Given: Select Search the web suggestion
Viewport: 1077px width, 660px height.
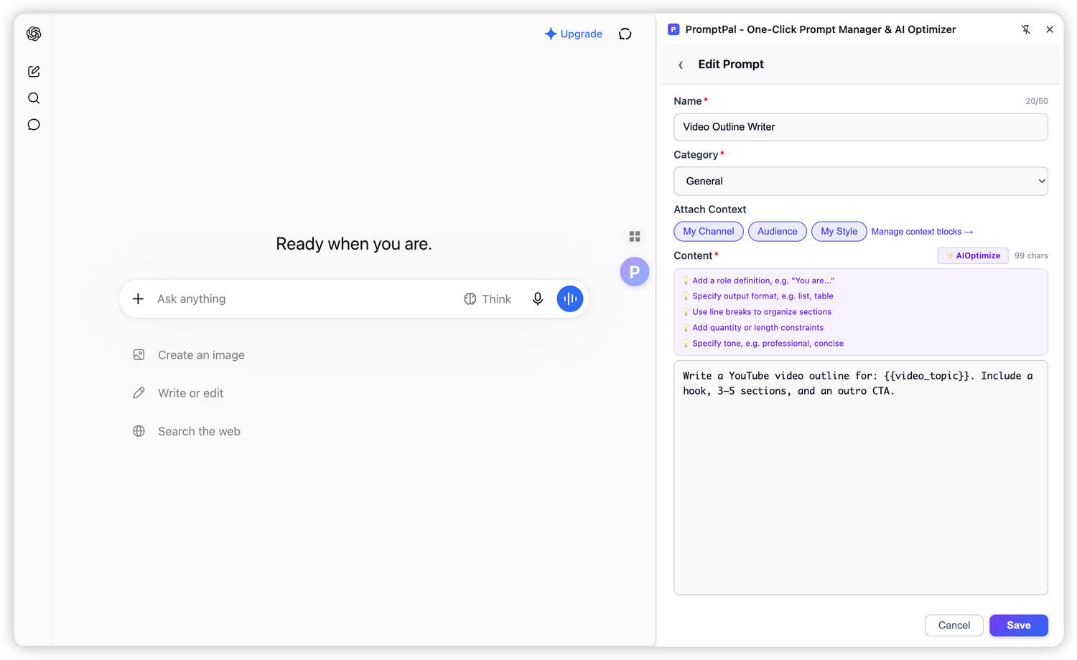Looking at the screenshot, I should (x=187, y=431).
